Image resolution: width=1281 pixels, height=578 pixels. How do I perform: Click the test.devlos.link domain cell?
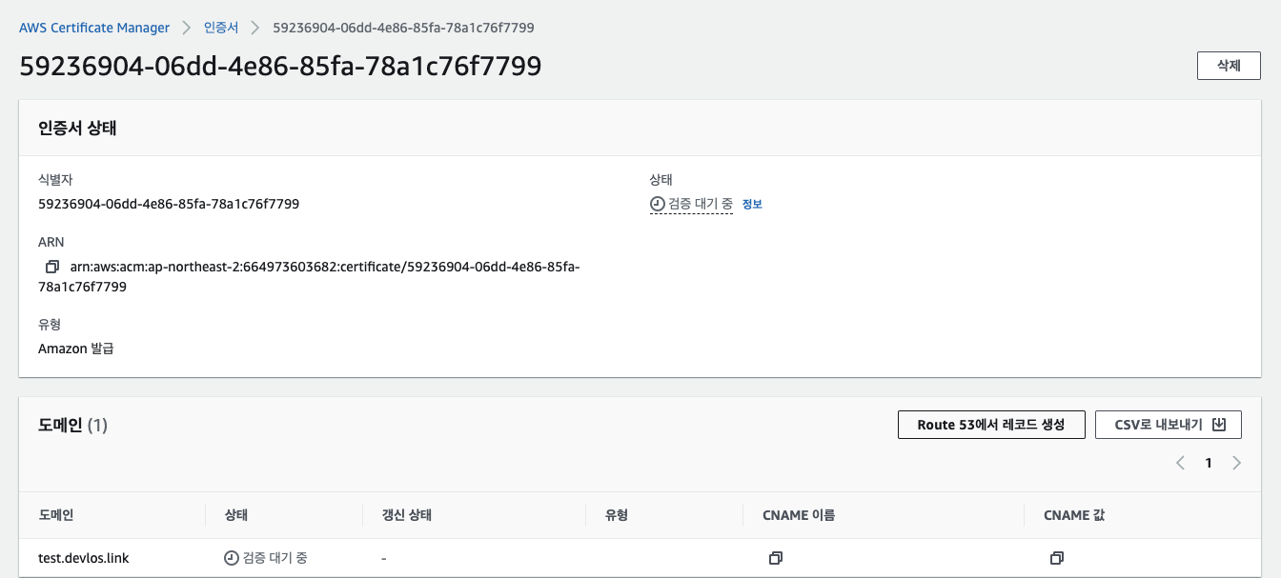pyautogui.click(x=84, y=558)
